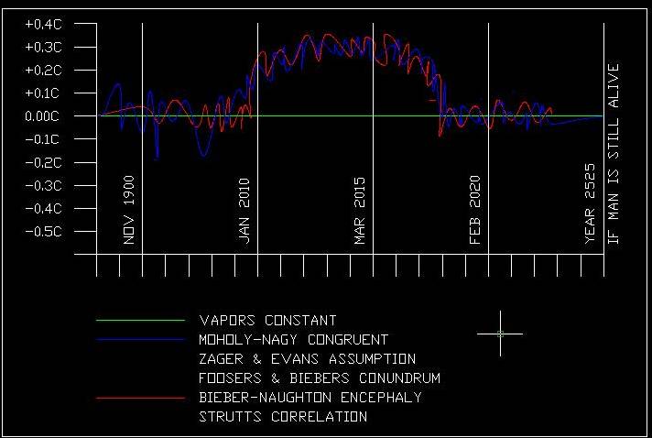Select the +0.4C y-axis label
This screenshot has width=652, height=438.
(42, 24)
